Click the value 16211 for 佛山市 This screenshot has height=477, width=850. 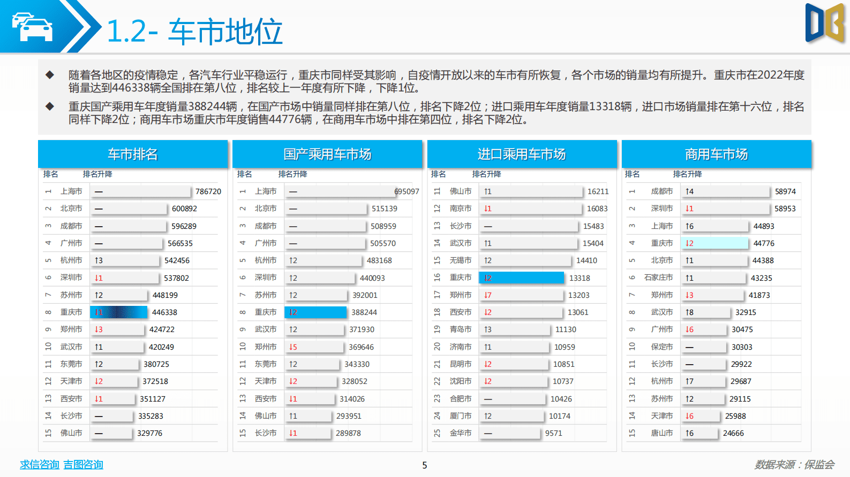(x=598, y=191)
